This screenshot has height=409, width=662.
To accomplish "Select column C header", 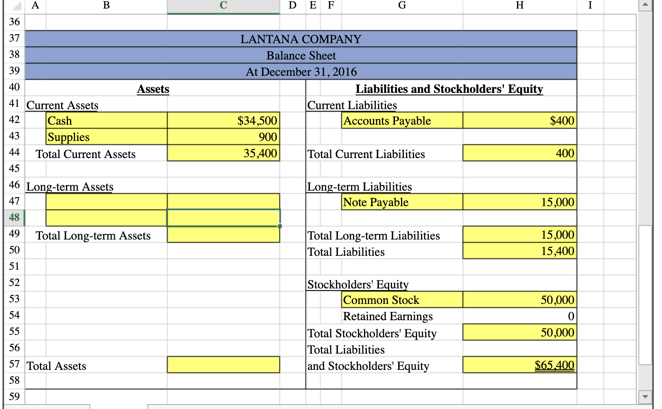I will tap(222, 6).
